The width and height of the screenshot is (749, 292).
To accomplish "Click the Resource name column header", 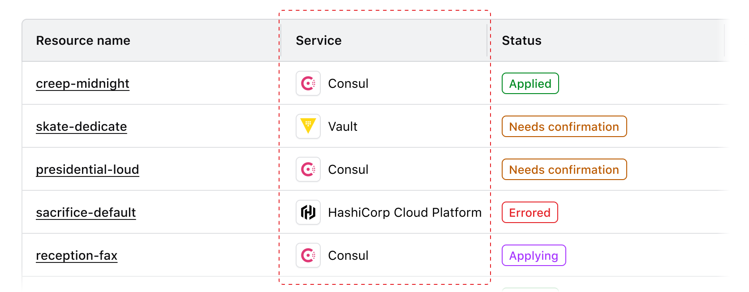I will [83, 41].
